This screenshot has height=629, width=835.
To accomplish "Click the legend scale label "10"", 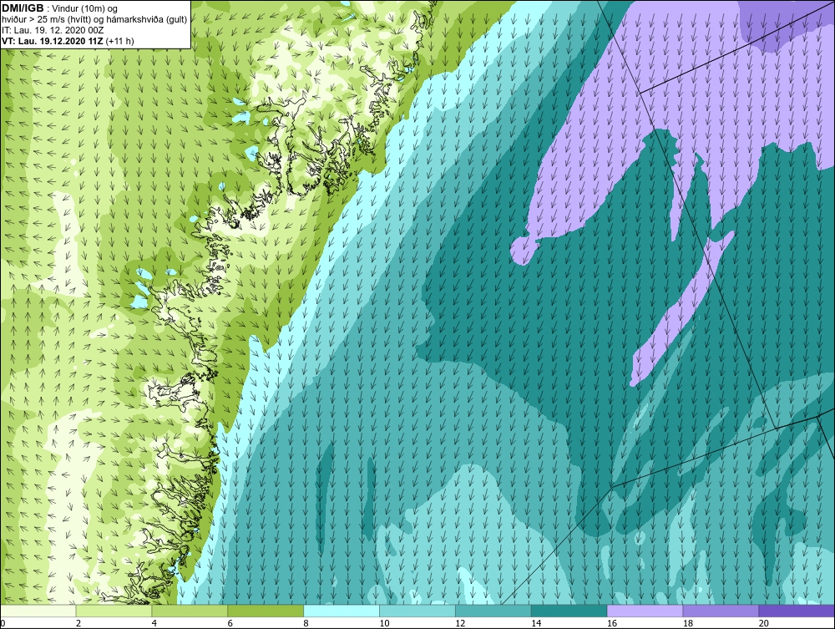I will tap(384, 623).
